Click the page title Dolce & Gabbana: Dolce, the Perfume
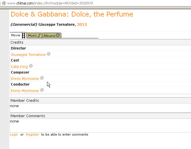This screenshot has height=149, width=191. tap(72, 14)
